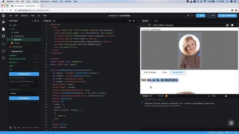The image size is (239, 134).
Task: Open the GitHub panel in sidebar
Action: pyautogui.click(x=3, y=44)
